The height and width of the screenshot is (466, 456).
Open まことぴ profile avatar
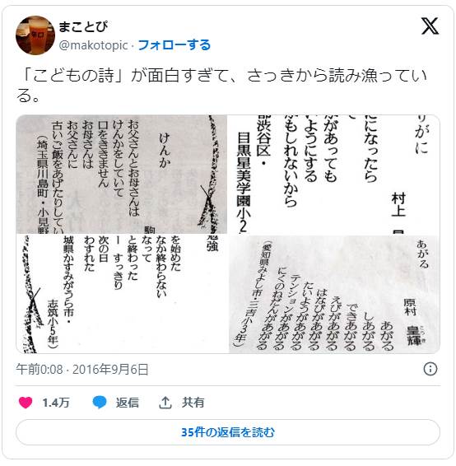pos(35,35)
